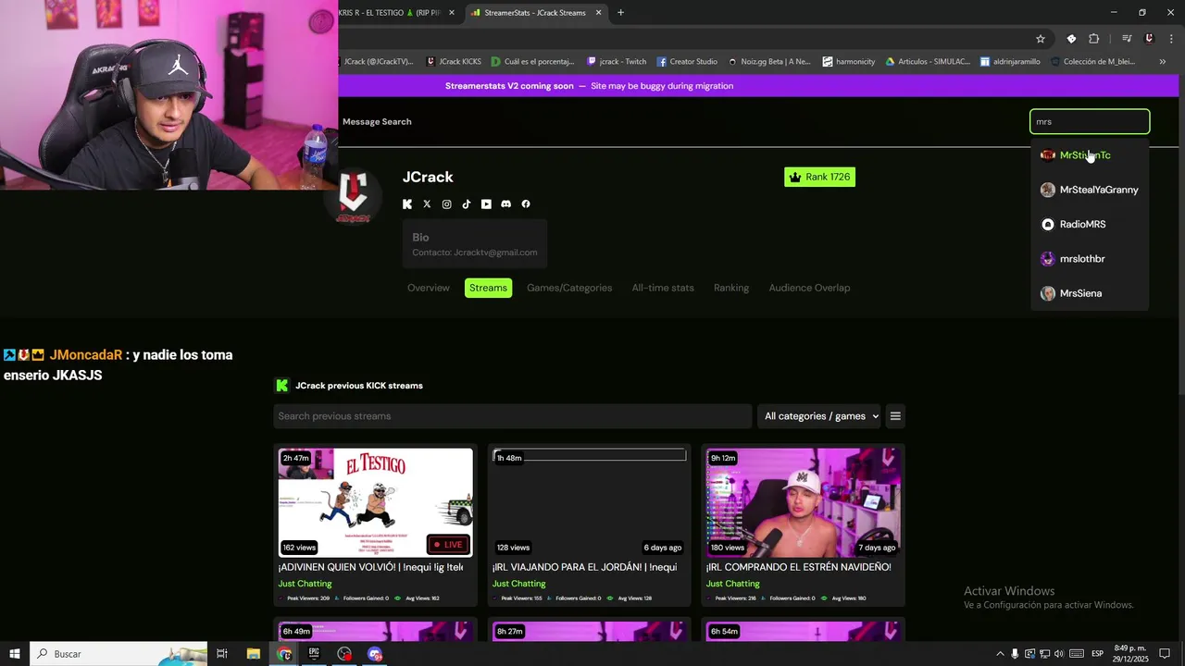The width and height of the screenshot is (1185, 666).
Task: Open ¡IRL VIAJANDO PARA EL JORDÁN! stream title
Action: coord(584,567)
